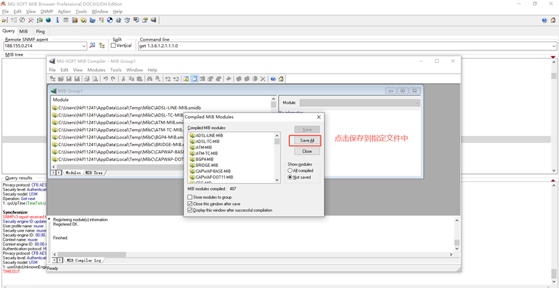559x288 pixels.
Task: Click the Undo arrow in MIB Compiler toolbar
Action: 105,79
